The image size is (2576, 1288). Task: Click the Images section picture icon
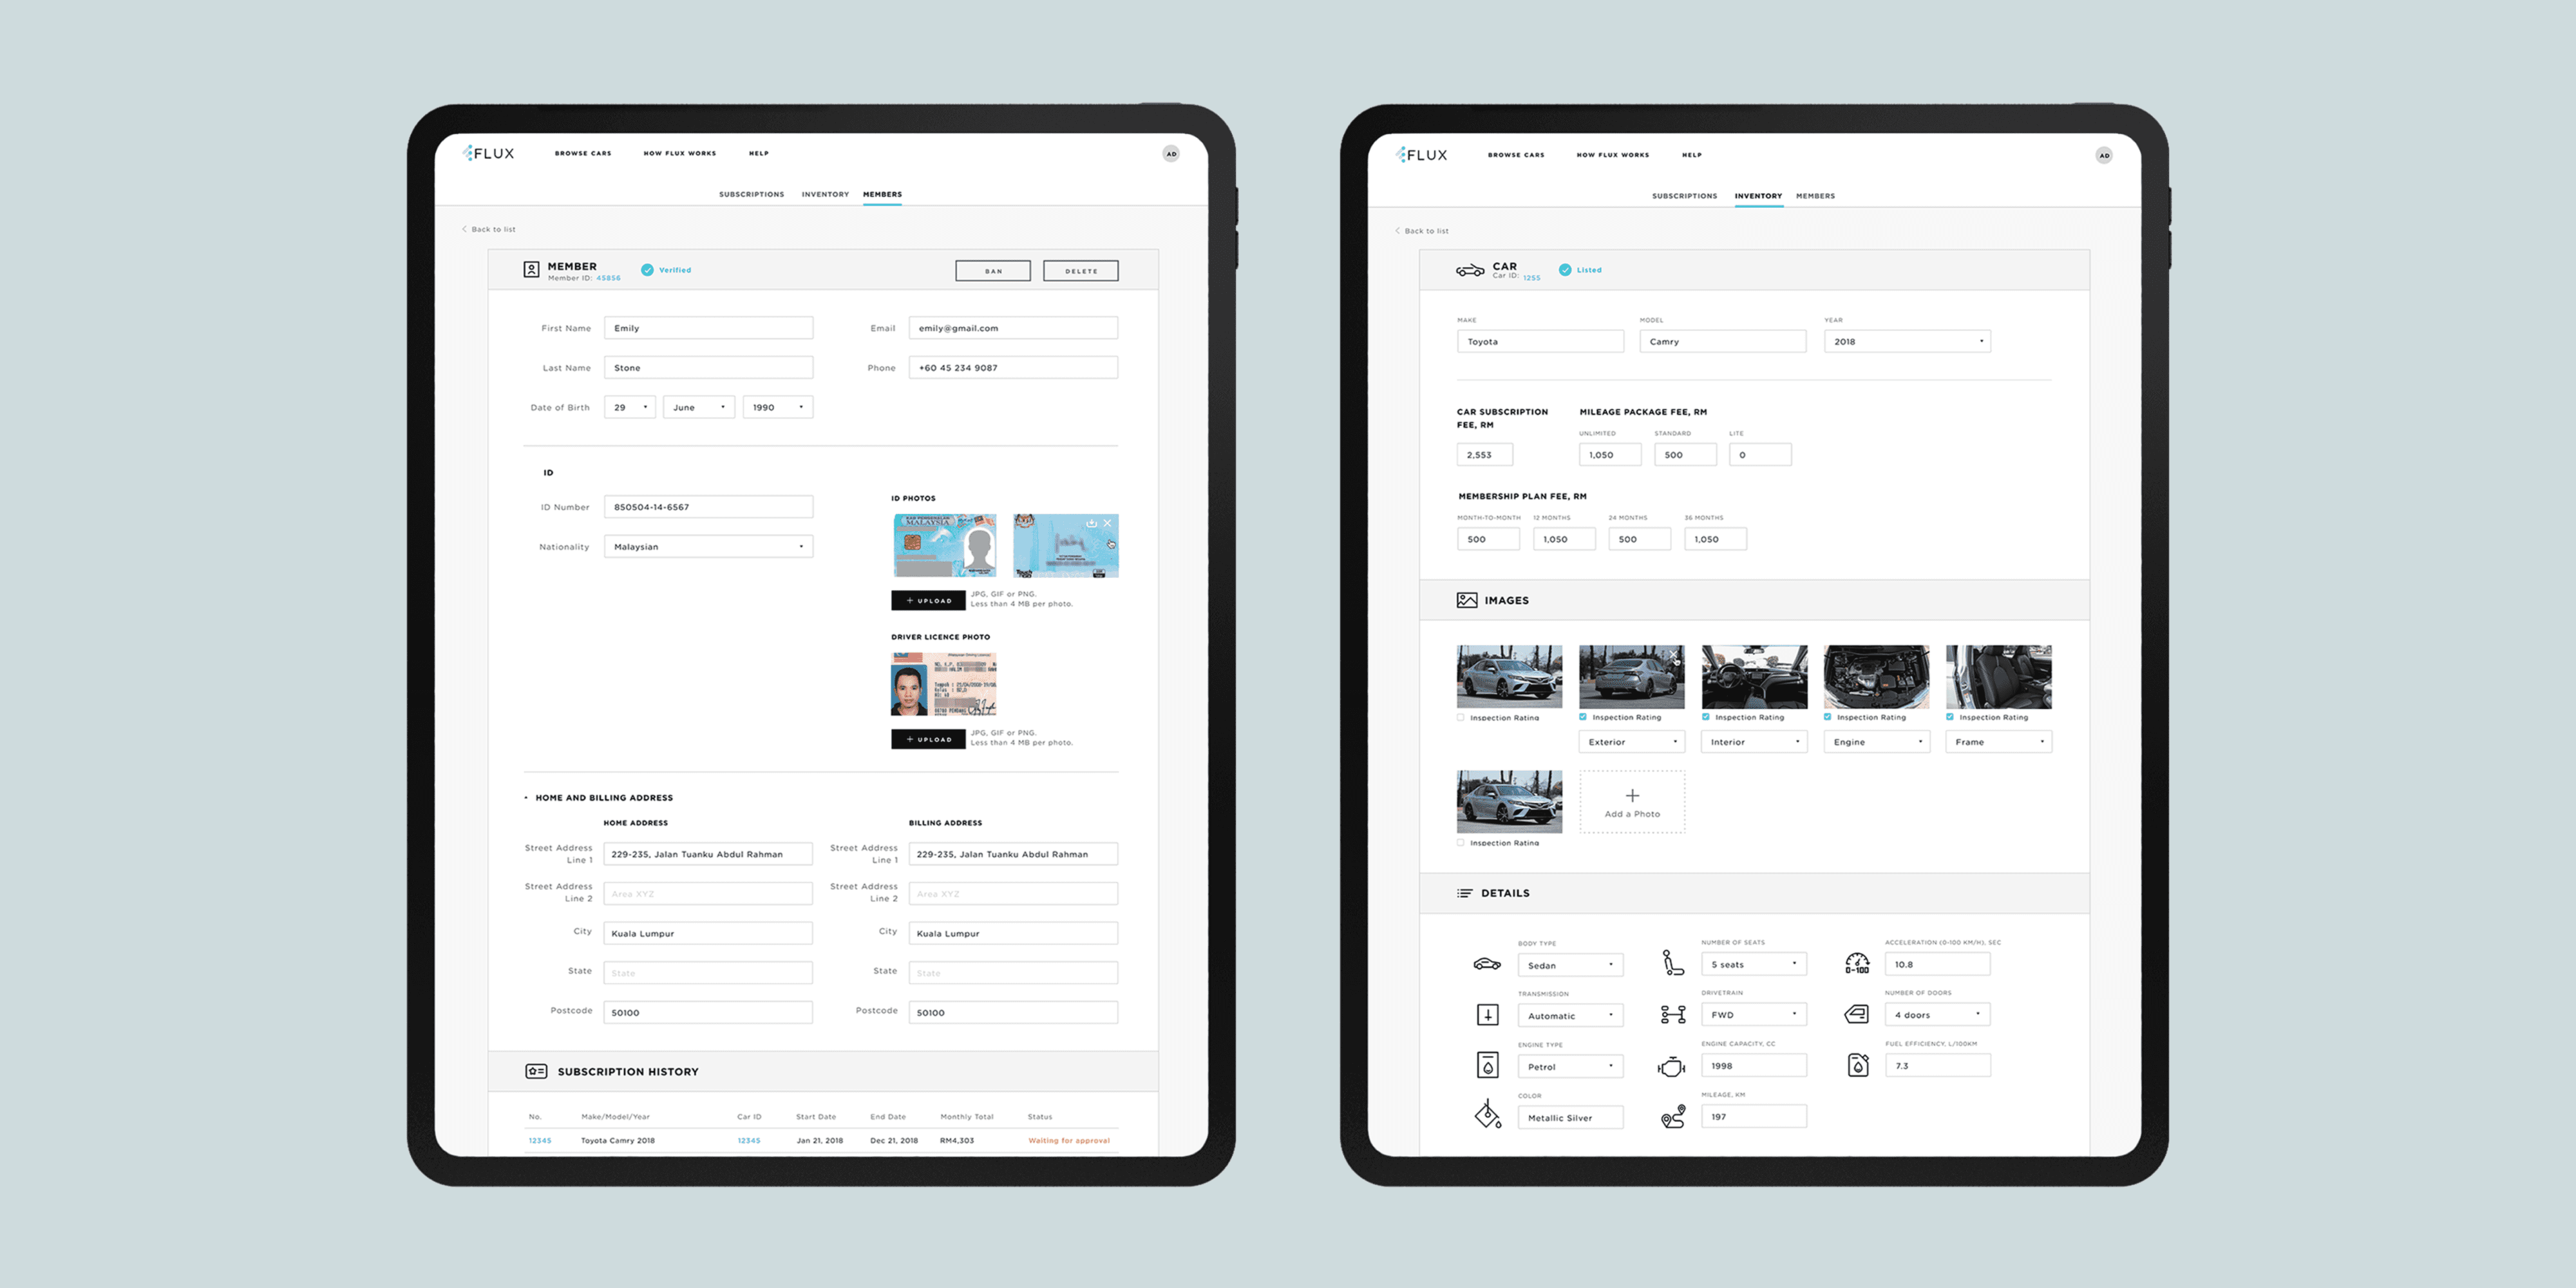[x=1466, y=600]
